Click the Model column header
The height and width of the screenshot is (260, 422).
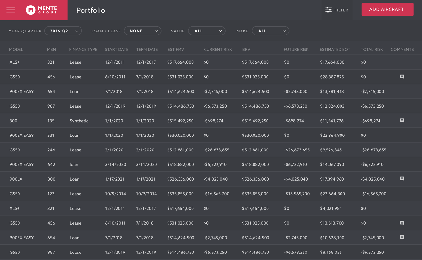click(x=16, y=49)
